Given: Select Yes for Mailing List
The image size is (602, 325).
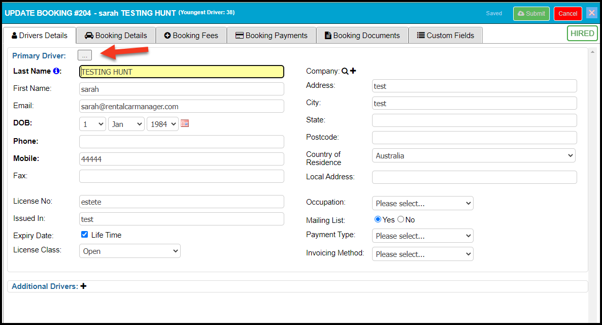Looking at the screenshot, I should 378,219.
